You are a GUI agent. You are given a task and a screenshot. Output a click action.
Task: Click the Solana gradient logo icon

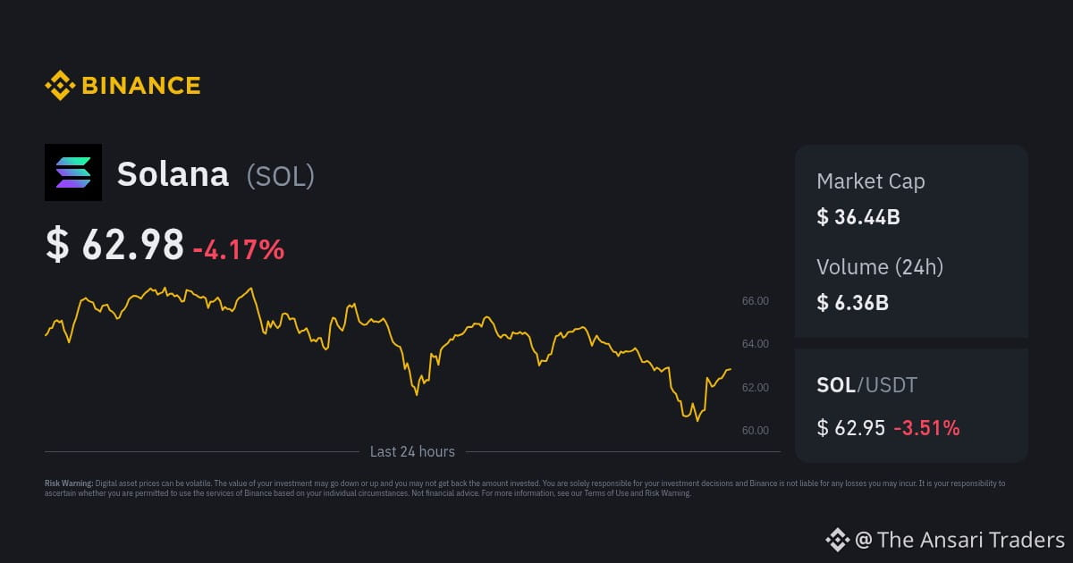pos(73,172)
